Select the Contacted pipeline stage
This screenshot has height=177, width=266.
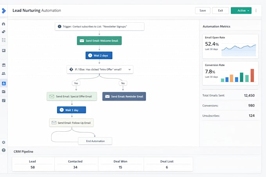(75, 164)
